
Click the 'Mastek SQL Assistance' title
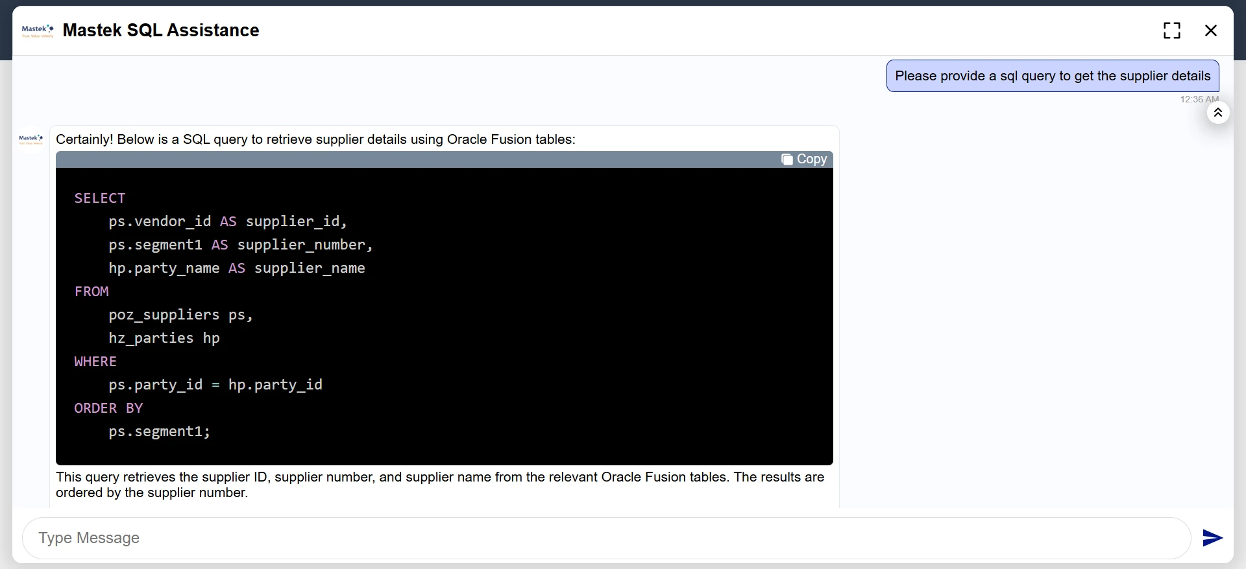click(161, 30)
